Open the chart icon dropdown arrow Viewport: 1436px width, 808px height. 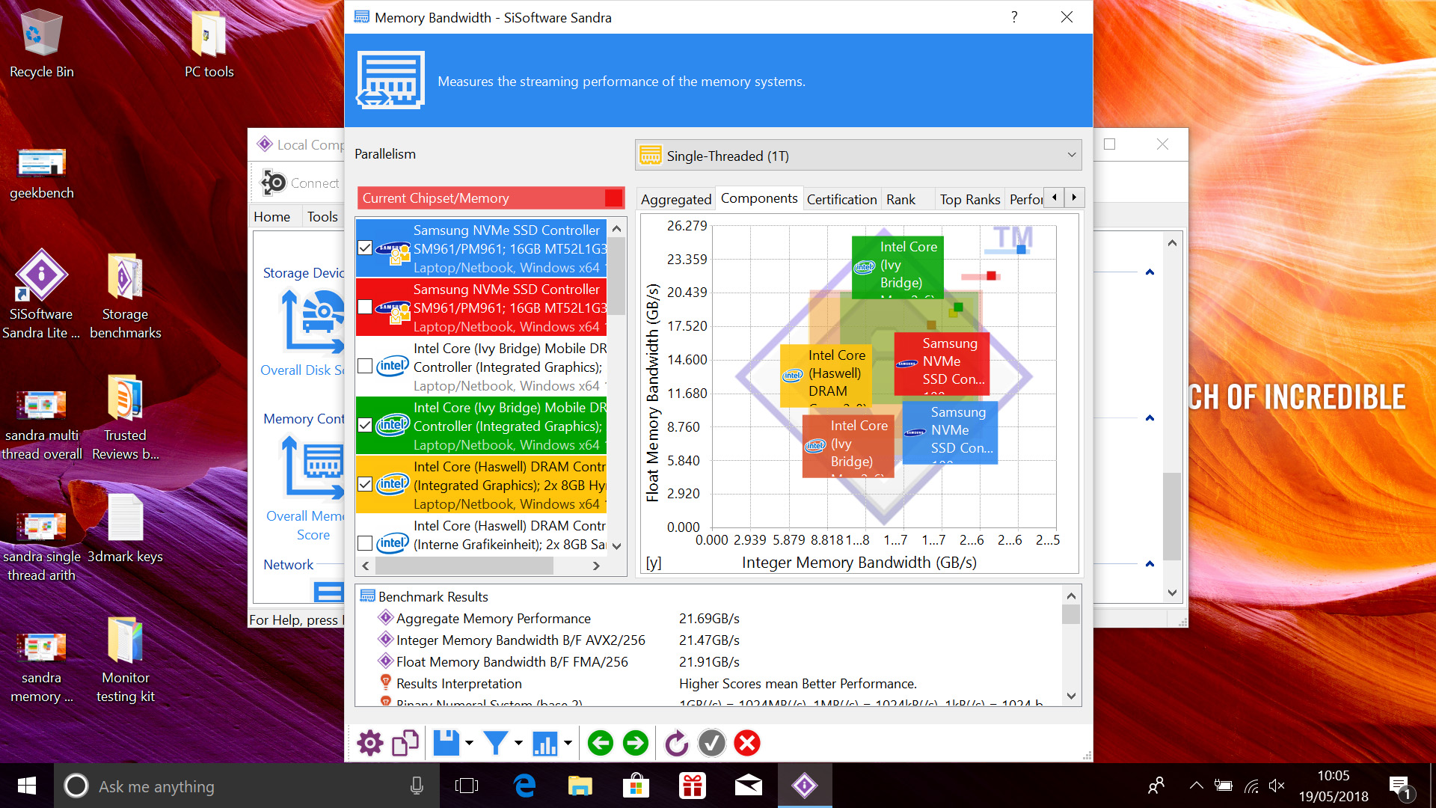click(x=568, y=743)
